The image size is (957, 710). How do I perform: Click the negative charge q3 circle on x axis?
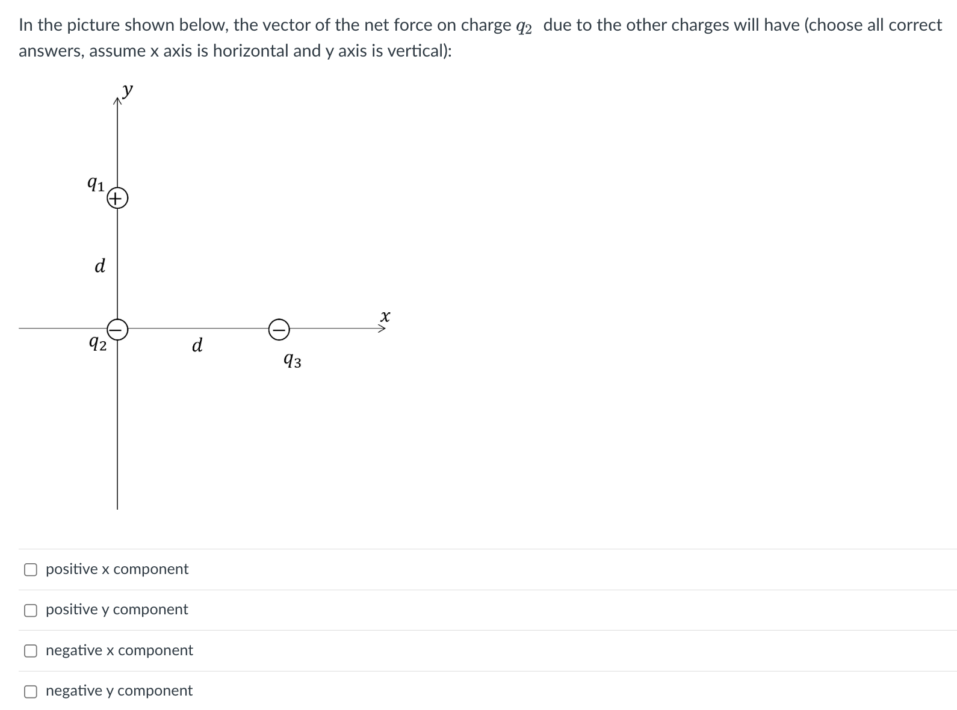(279, 329)
